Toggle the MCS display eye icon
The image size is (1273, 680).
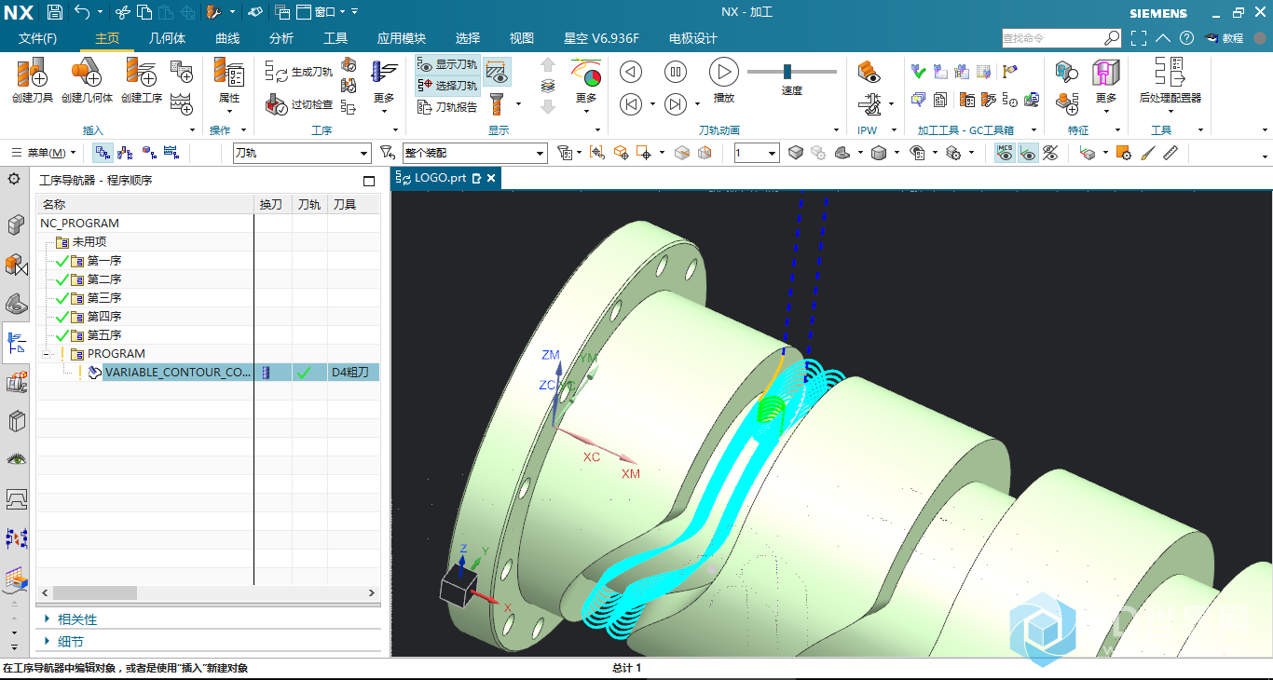tap(1005, 153)
